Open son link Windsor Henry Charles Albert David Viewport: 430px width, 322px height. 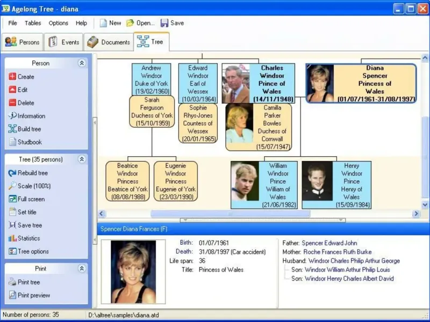pos(349,279)
